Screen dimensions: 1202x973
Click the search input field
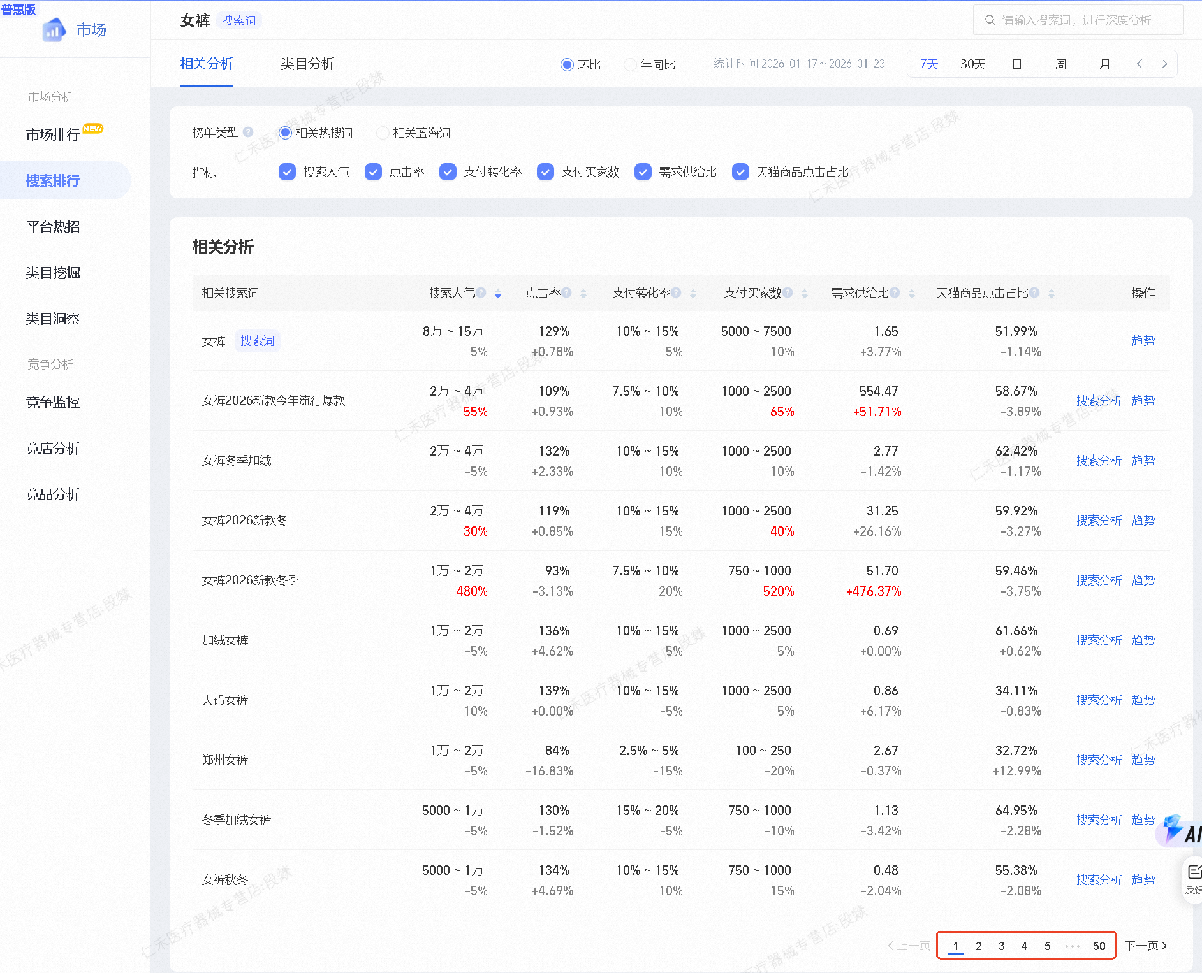point(1078,20)
